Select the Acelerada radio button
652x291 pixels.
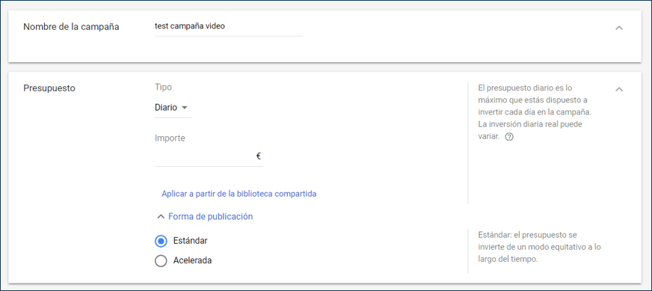coord(161,260)
